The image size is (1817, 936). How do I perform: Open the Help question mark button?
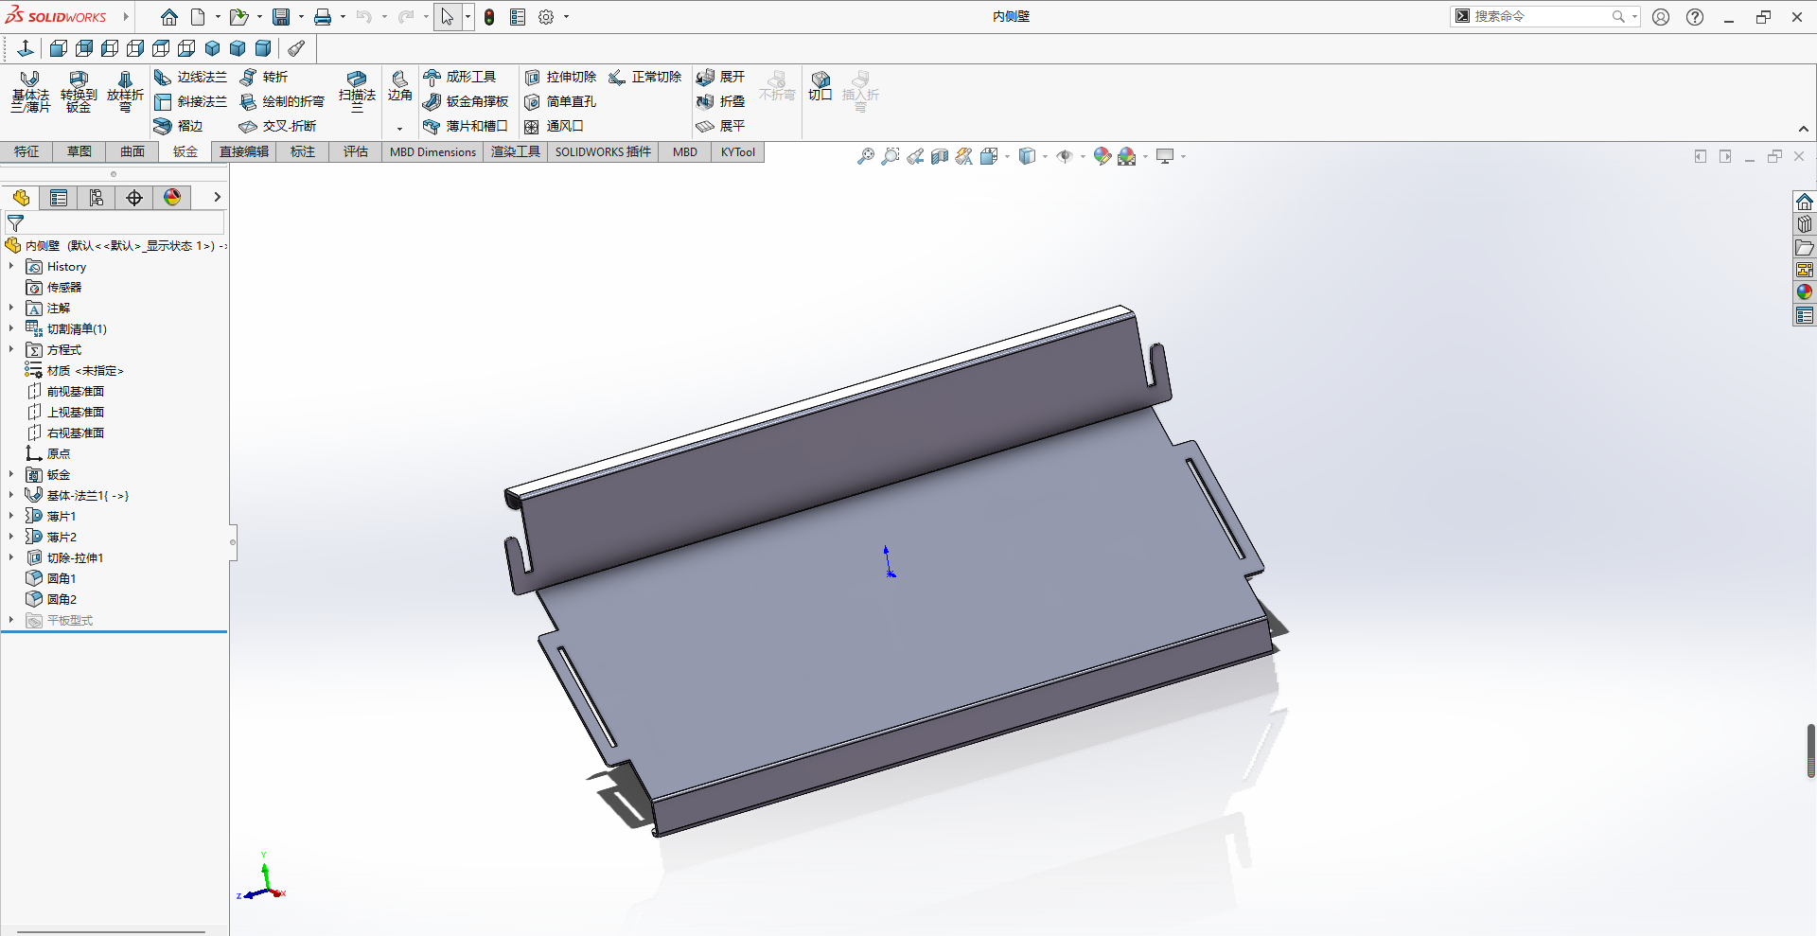pos(1695,17)
